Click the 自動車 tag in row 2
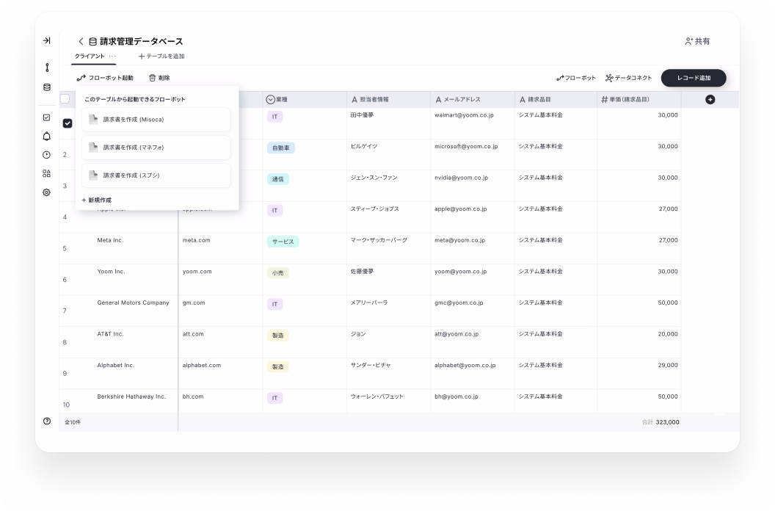Image resolution: width=775 pixels, height=511 pixels. pyautogui.click(x=280, y=148)
